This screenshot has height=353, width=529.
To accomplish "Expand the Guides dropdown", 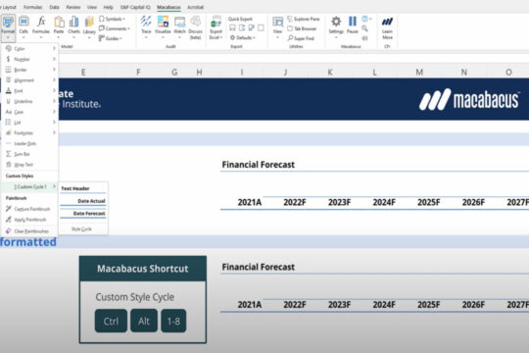I will (111, 38).
